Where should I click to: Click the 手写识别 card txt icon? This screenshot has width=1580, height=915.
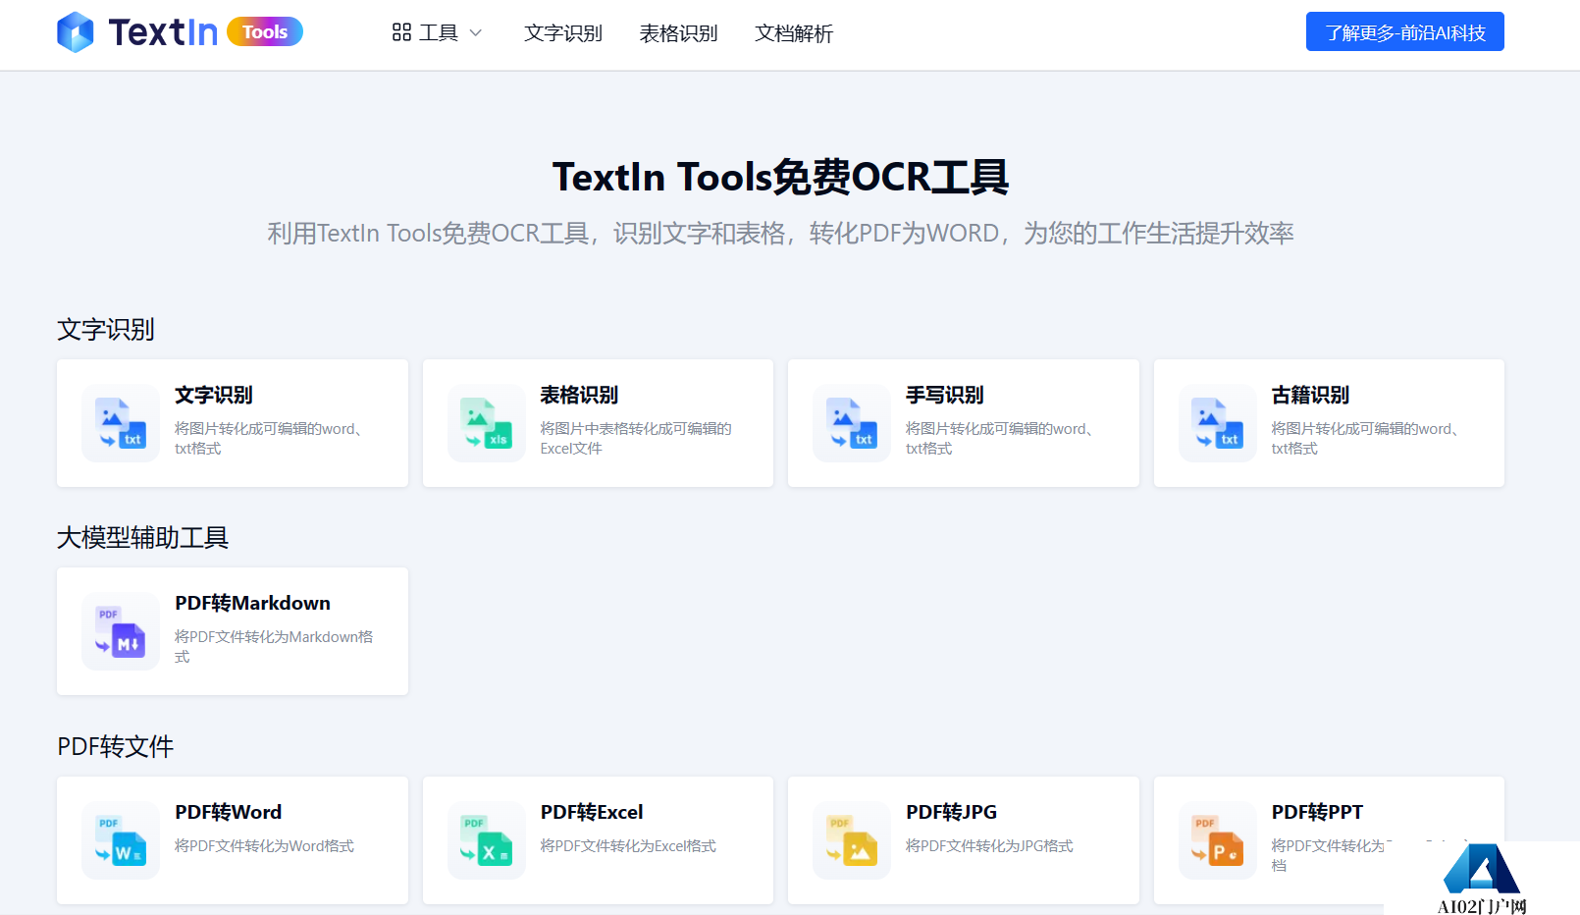tap(852, 423)
